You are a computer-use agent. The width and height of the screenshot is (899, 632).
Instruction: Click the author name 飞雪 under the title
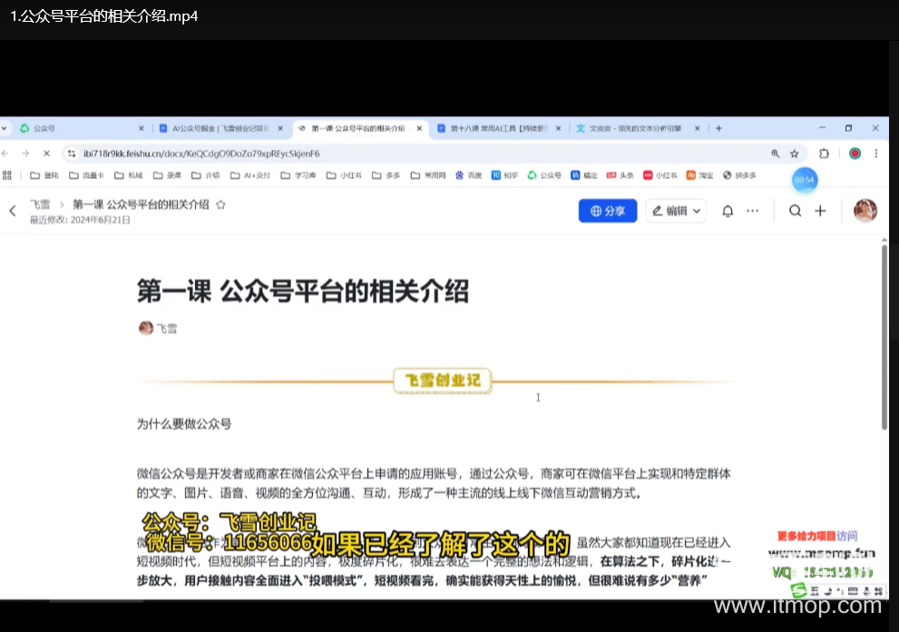pos(167,329)
